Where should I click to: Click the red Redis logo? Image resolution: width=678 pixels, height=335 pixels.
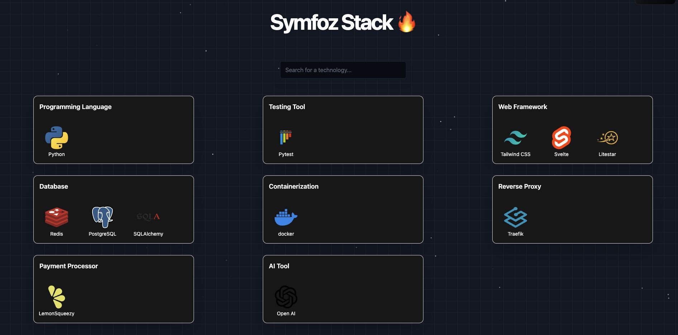pyautogui.click(x=57, y=217)
